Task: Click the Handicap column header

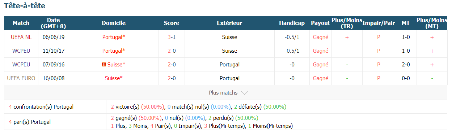Action: 292,23
